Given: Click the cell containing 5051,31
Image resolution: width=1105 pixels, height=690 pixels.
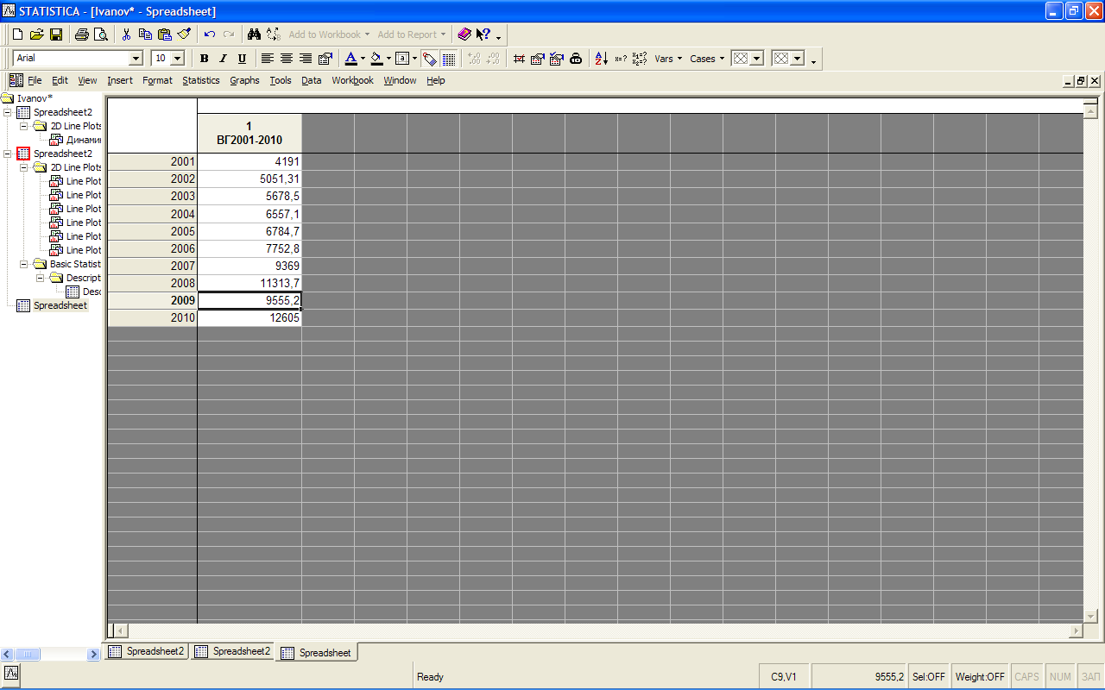Looking at the screenshot, I should (249, 179).
